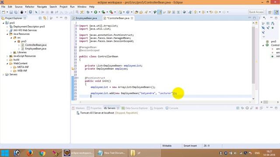Click the Debug bug icon in toolbar
The width and height of the screenshot is (280, 157).
(88, 12)
